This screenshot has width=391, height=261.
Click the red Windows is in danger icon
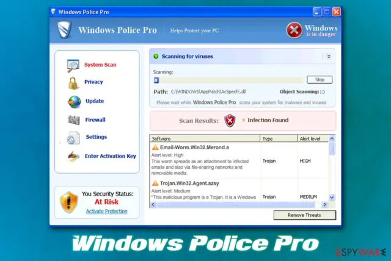click(294, 30)
